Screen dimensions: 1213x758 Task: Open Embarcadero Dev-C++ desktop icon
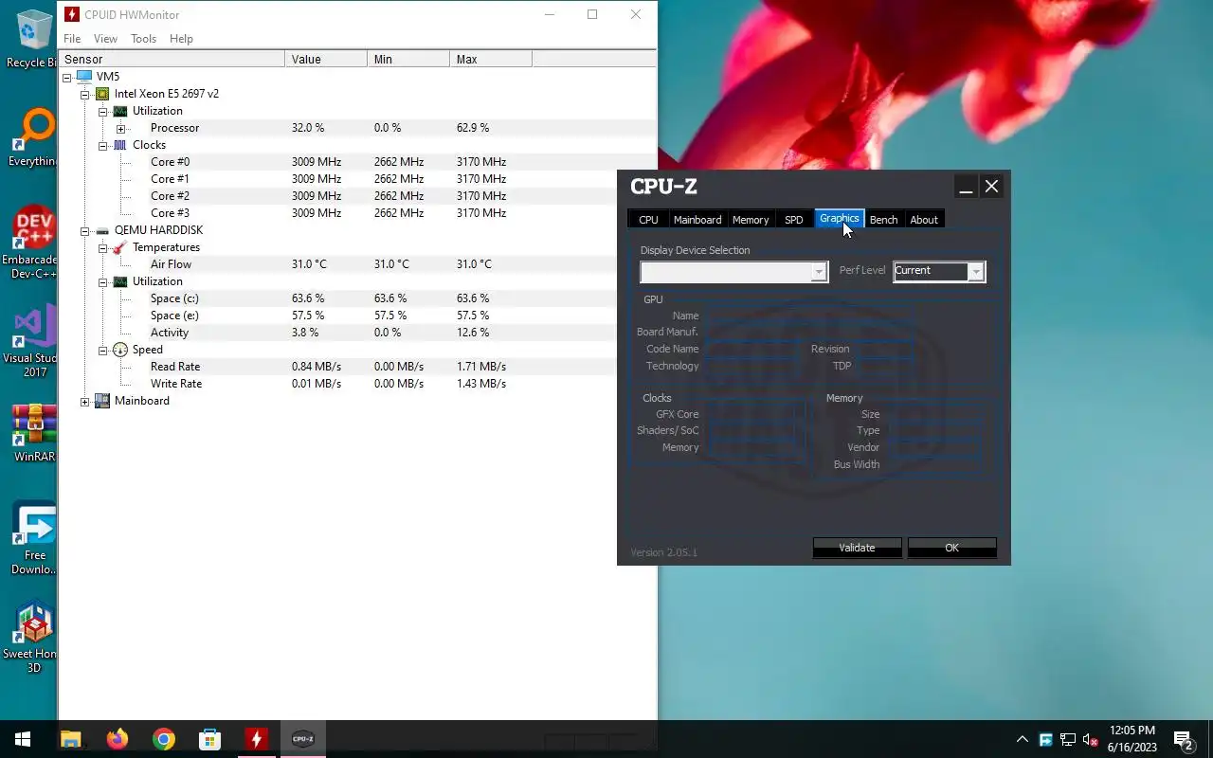click(x=32, y=243)
